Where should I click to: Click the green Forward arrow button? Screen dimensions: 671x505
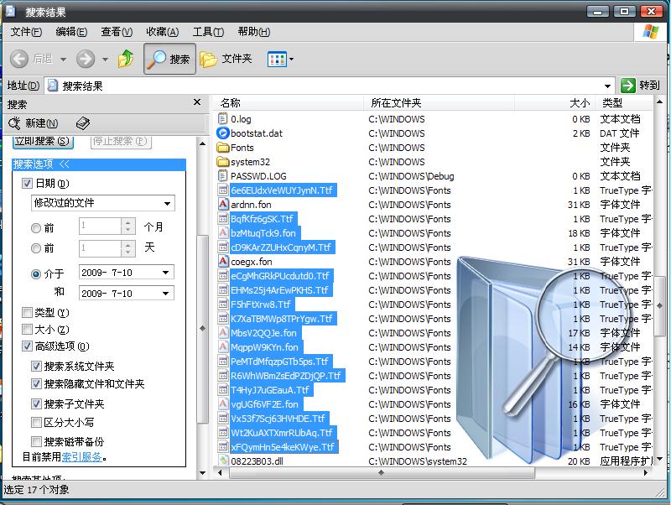tap(85, 59)
